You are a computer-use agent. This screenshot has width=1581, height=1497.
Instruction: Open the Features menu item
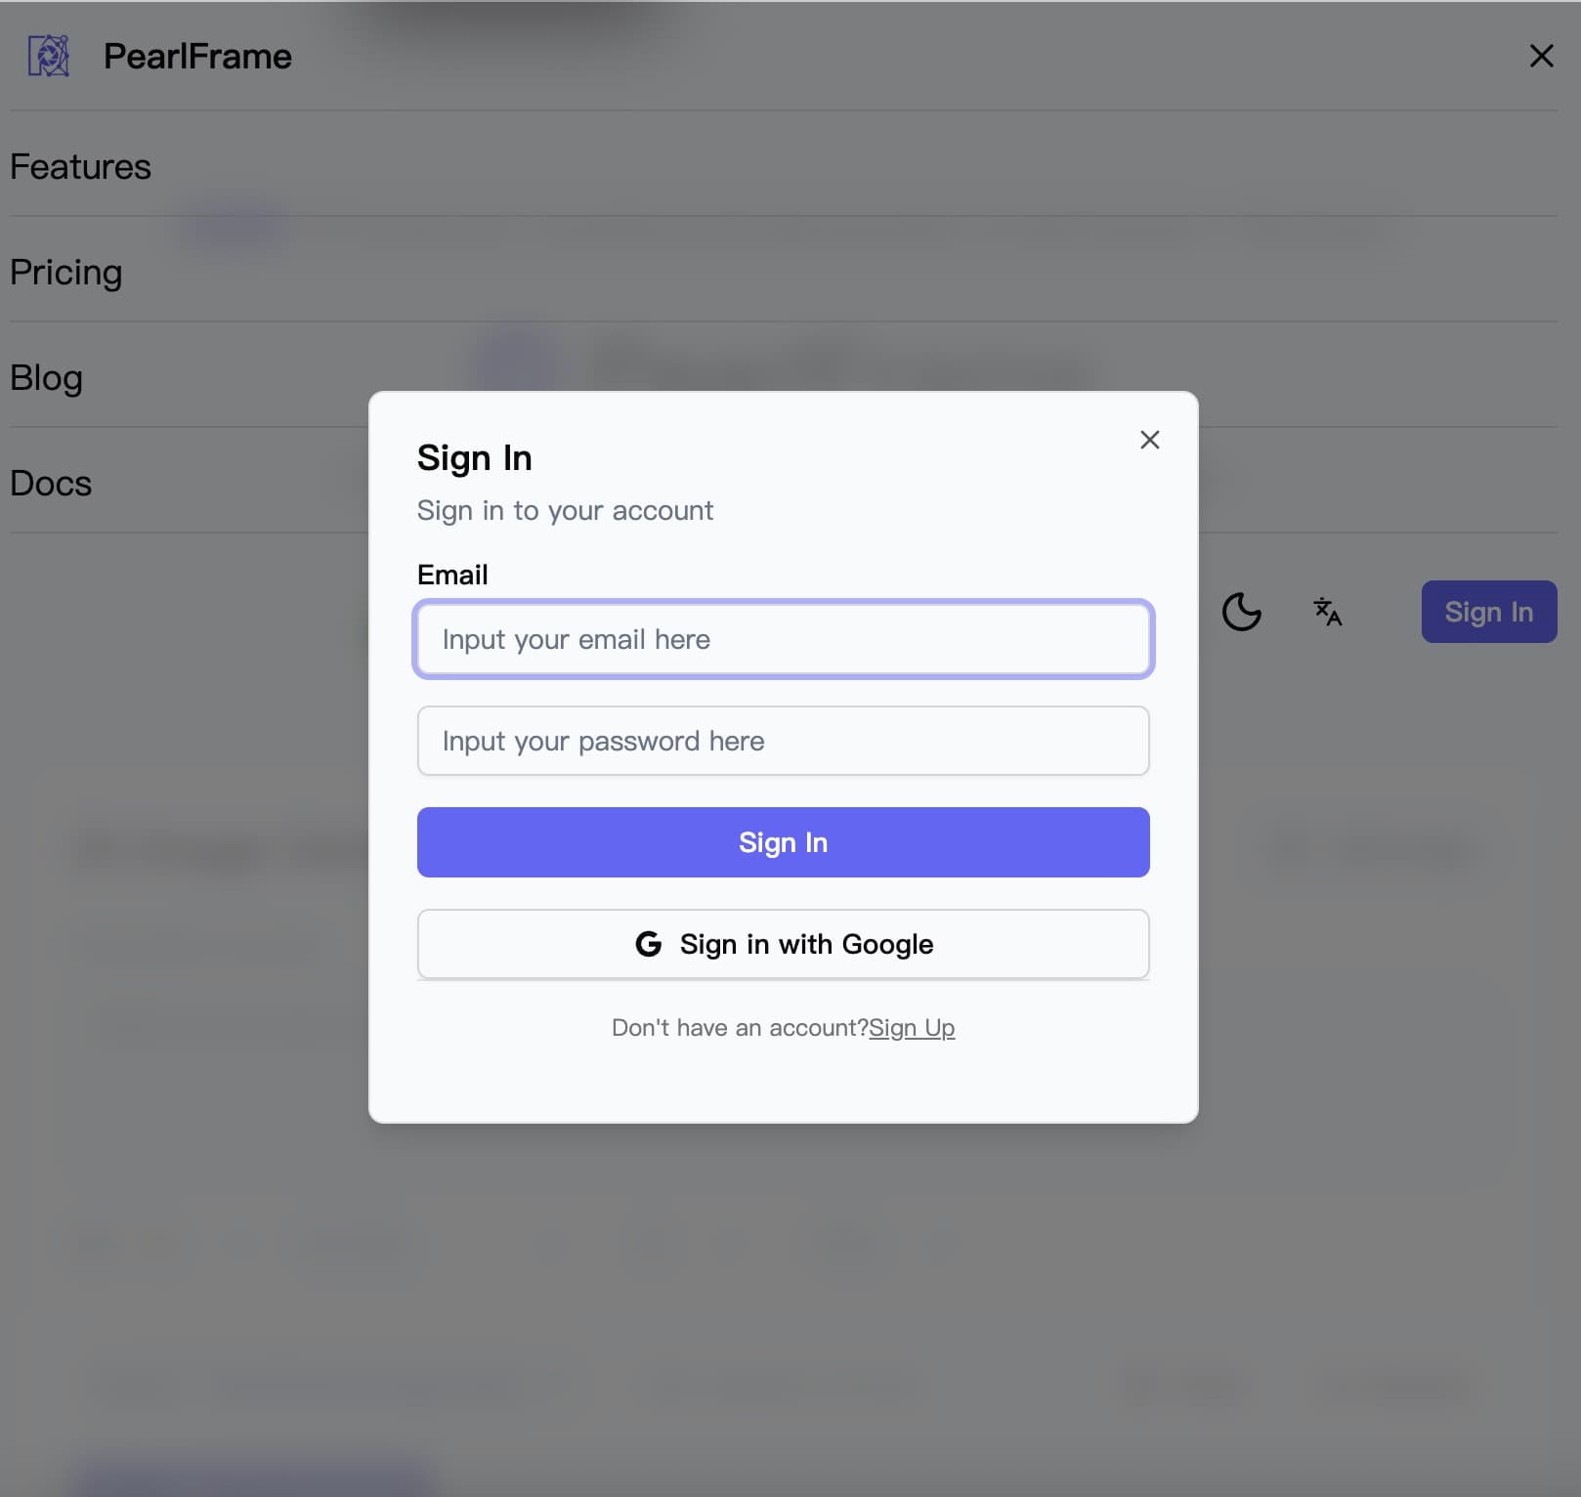coord(81,166)
